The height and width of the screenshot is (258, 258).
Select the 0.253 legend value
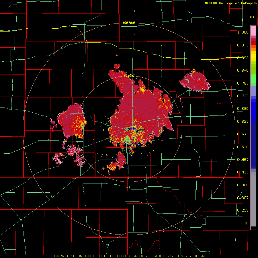click(x=243, y=210)
